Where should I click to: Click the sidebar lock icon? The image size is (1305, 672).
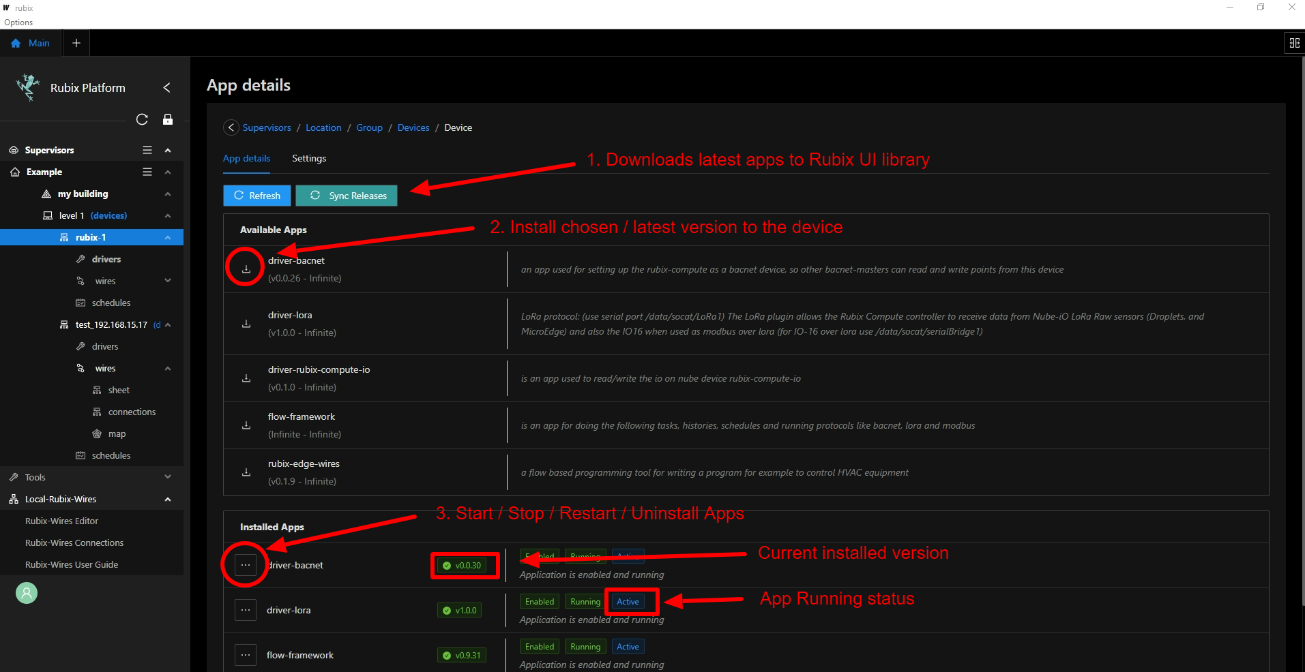point(167,119)
